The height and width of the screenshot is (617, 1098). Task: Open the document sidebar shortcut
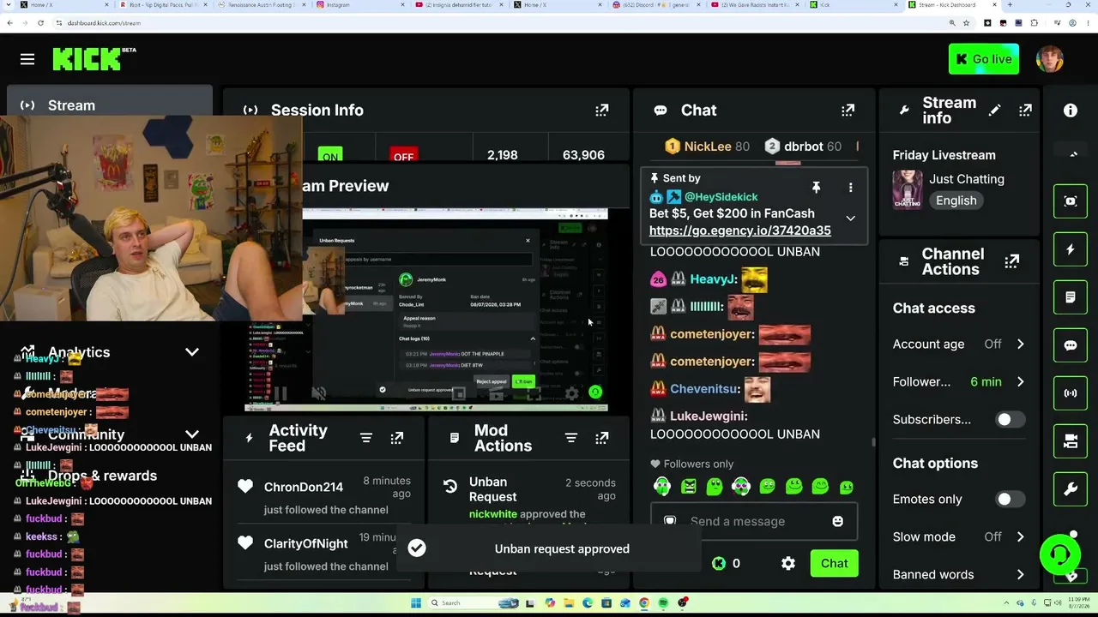click(1071, 297)
